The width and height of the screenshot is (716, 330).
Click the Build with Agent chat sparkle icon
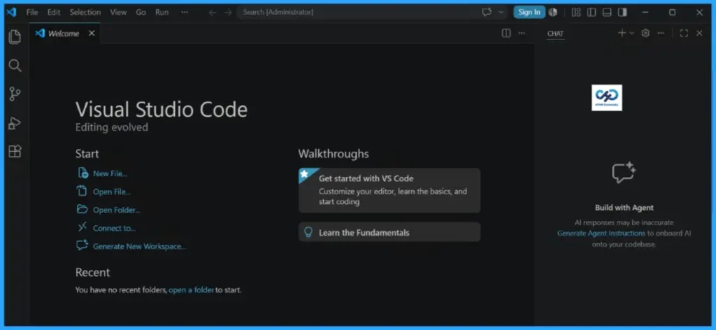[624, 173]
